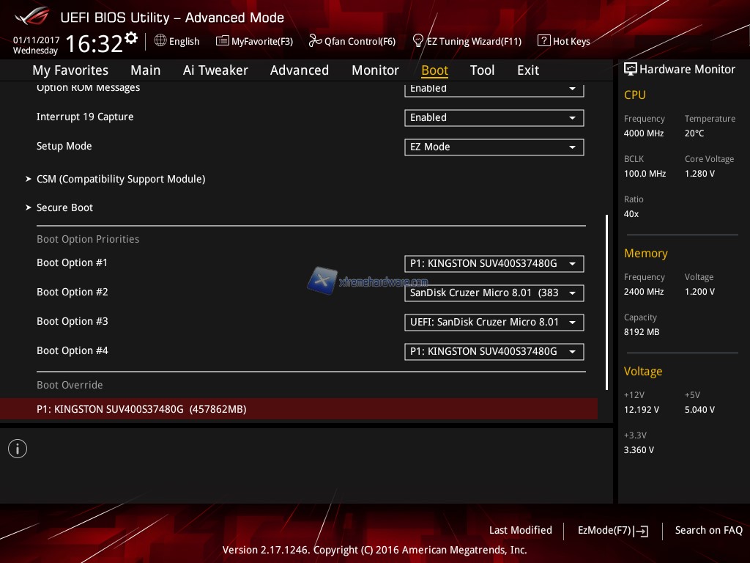Launch EZ Tuning Wizard bulb icon

(x=418, y=41)
